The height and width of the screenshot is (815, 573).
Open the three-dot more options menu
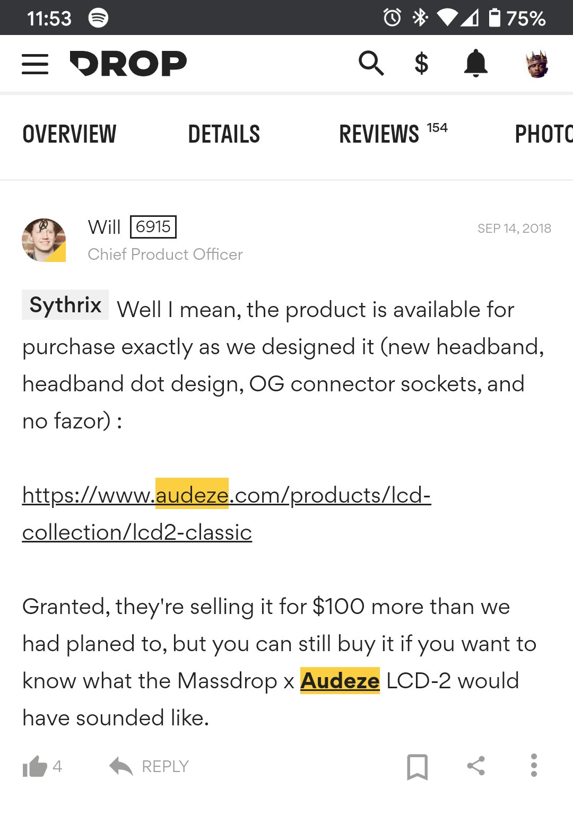(x=534, y=766)
